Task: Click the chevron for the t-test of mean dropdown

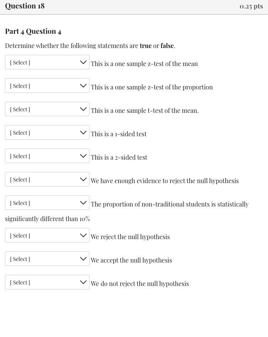Action: (x=83, y=109)
